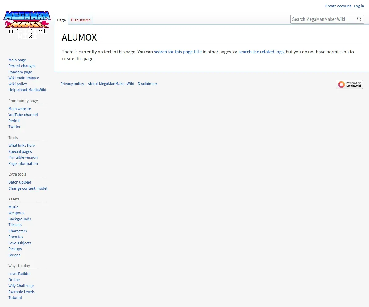Click the 'Assets' sidebar heading
This screenshot has width=369, height=307.
pyautogui.click(x=14, y=199)
